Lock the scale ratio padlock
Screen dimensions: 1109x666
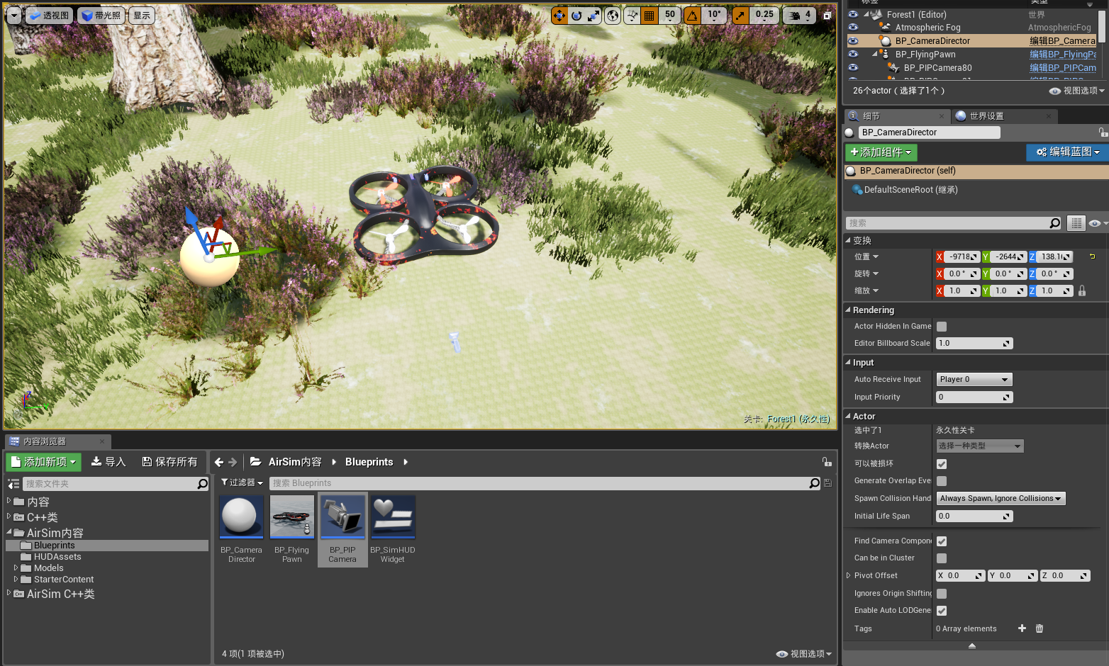click(1082, 290)
